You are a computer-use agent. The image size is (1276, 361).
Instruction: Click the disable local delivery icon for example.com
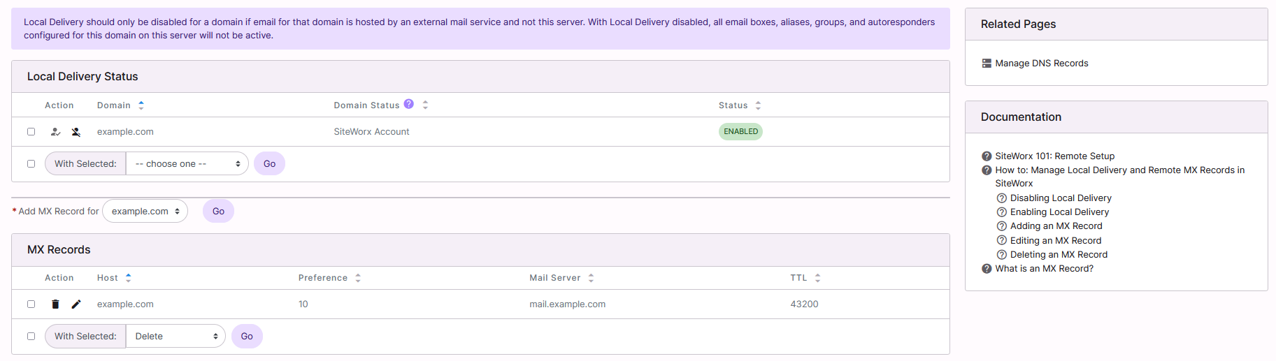click(76, 132)
